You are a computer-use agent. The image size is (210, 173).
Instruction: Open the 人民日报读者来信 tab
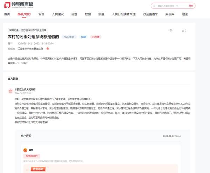pos(124,14)
